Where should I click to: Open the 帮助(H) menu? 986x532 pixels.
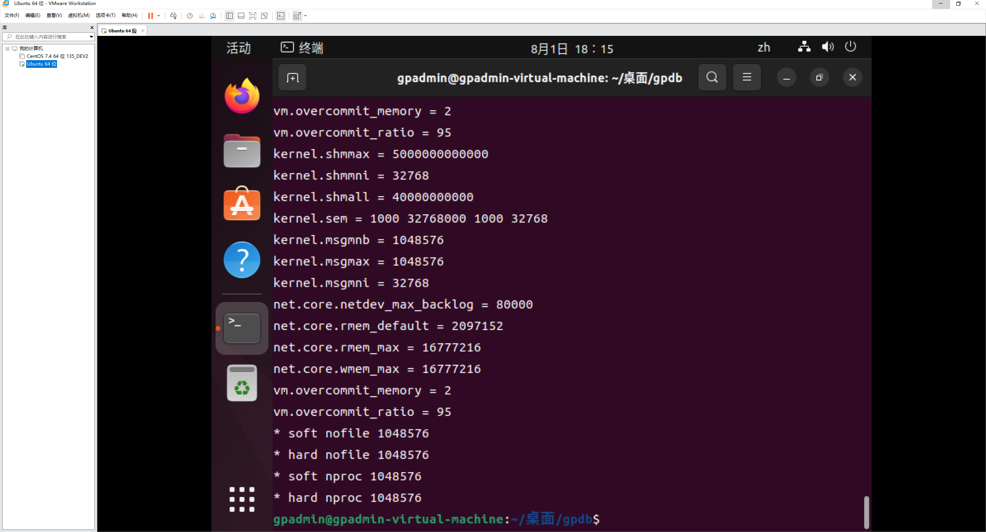coord(129,15)
